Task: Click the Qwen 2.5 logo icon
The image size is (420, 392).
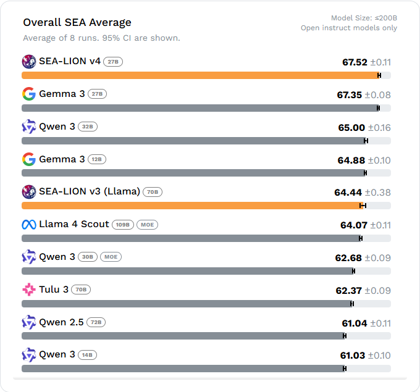Action: point(29,322)
